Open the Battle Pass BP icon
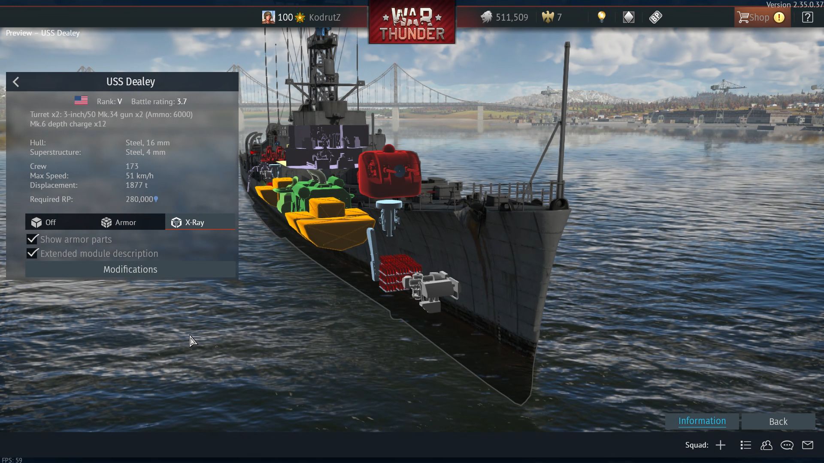 656,17
